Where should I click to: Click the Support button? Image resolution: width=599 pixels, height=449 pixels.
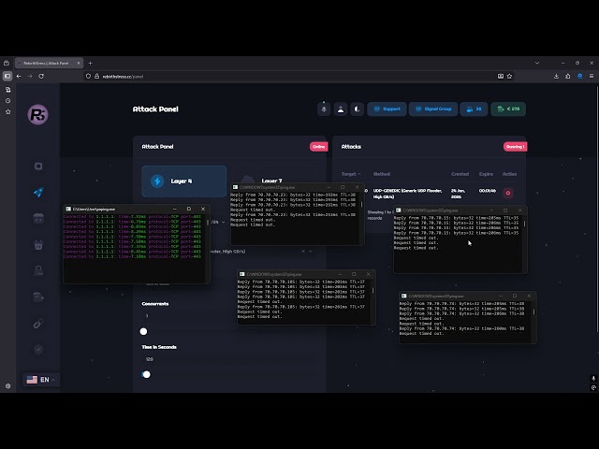pos(387,109)
